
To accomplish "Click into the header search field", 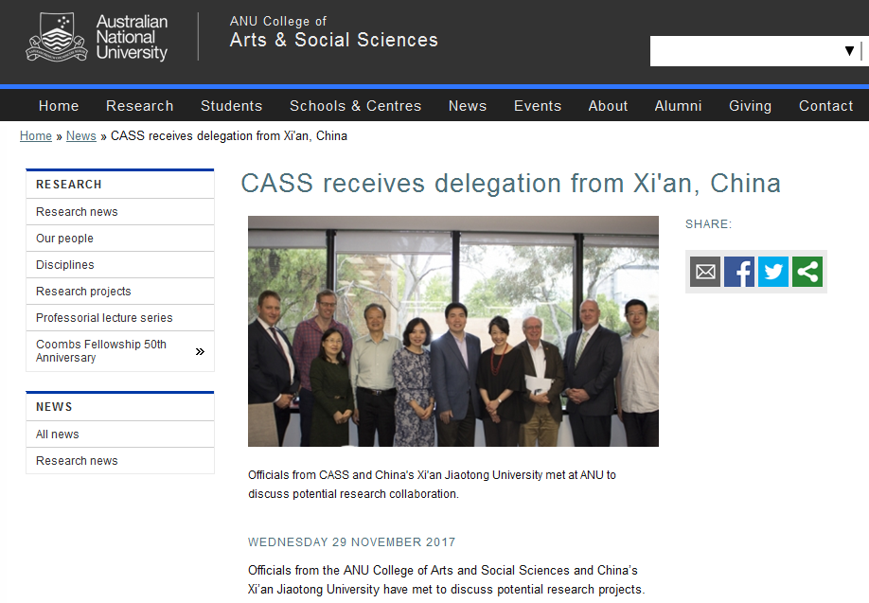I will click(x=743, y=51).
